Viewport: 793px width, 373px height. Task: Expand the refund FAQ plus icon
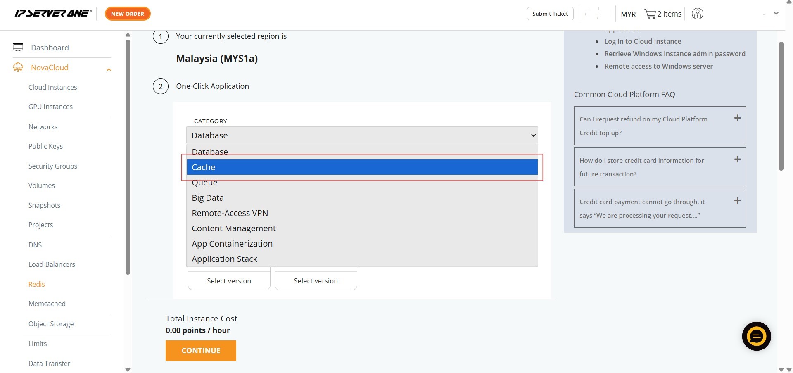click(x=737, y=118)
